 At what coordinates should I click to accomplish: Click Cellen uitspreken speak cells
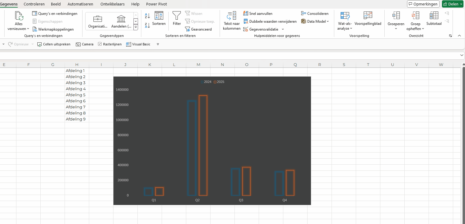tap(54, 44)
